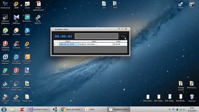Switch to the Unity taskbar icon
Viewport: 199px width, 112px height.
coord(55,109)
